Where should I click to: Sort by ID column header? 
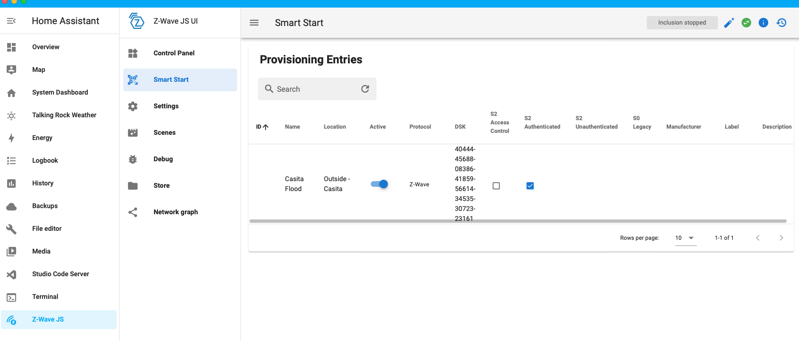click(x=262, y=127)
